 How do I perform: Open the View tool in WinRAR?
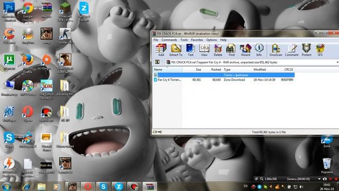[204, 50]
